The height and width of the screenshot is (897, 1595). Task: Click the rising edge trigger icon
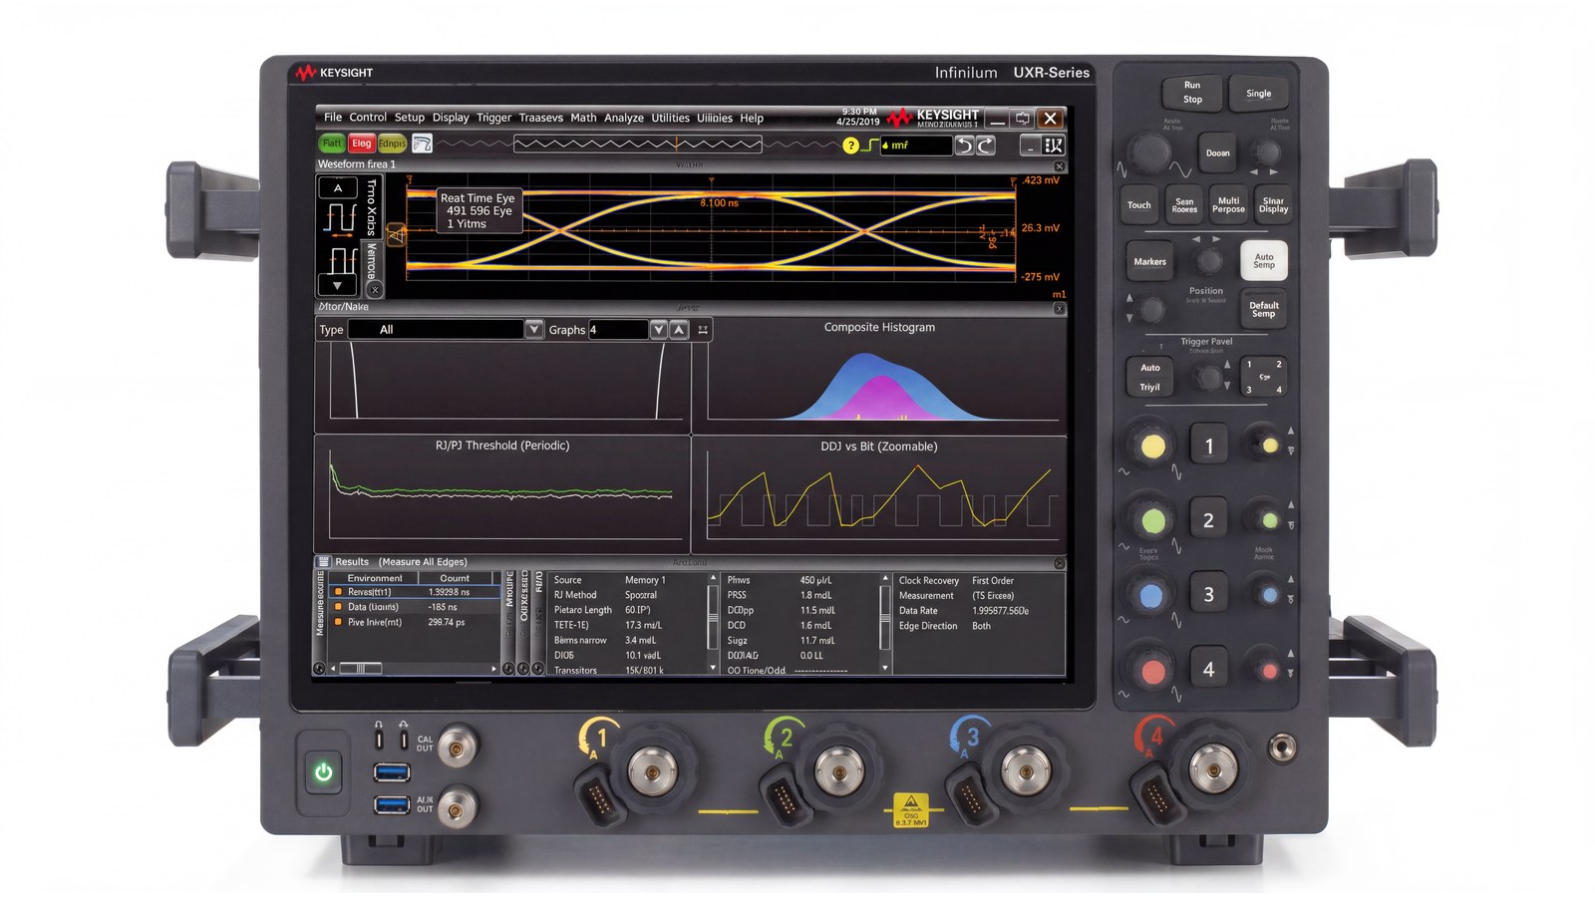coord(870,146)
